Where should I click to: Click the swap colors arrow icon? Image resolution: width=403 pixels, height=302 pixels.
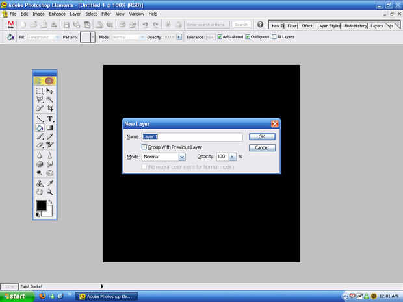coord(51,202)
